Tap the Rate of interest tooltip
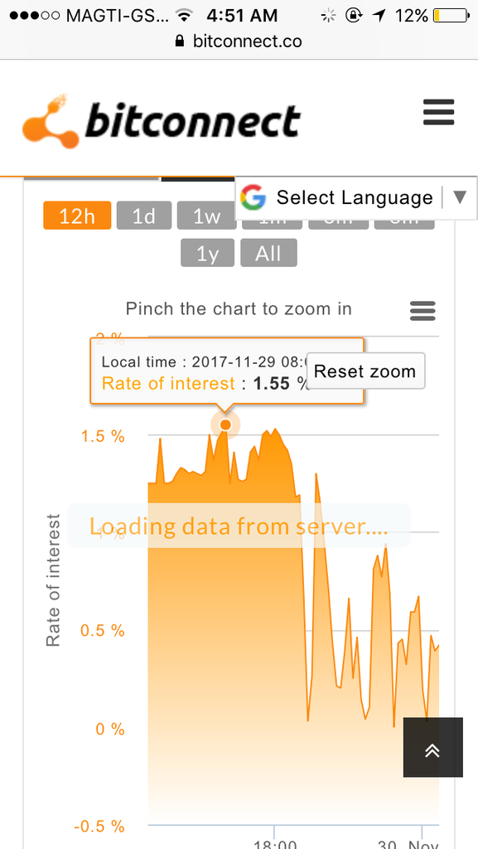The width and height of the screenshot is (478, 849). (227, 371)
